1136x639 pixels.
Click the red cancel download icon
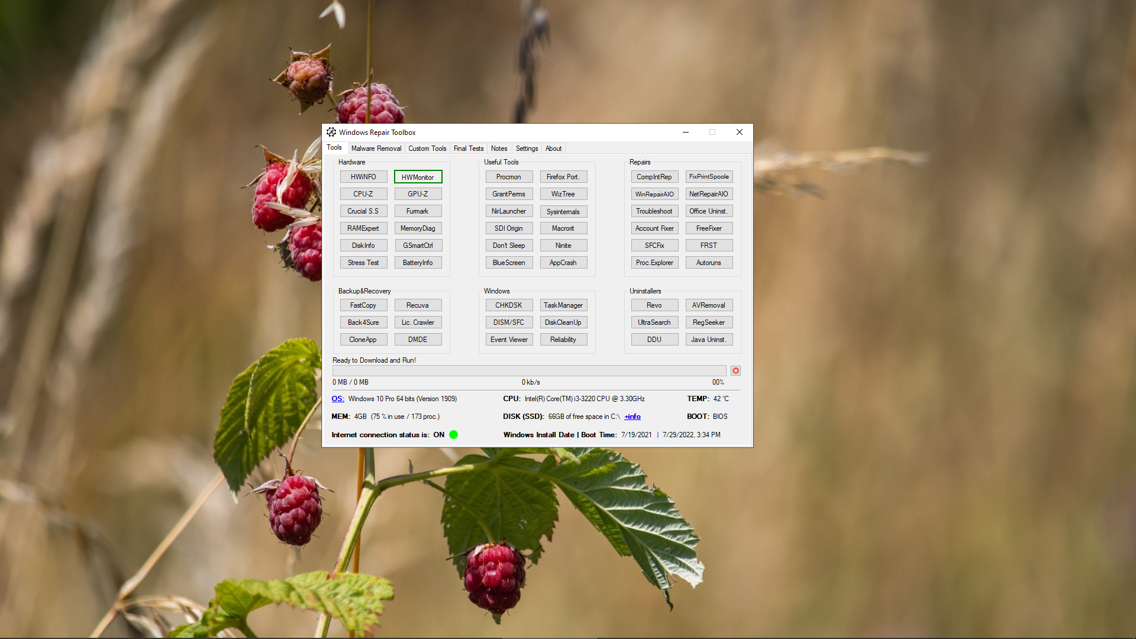coord(735,371)
